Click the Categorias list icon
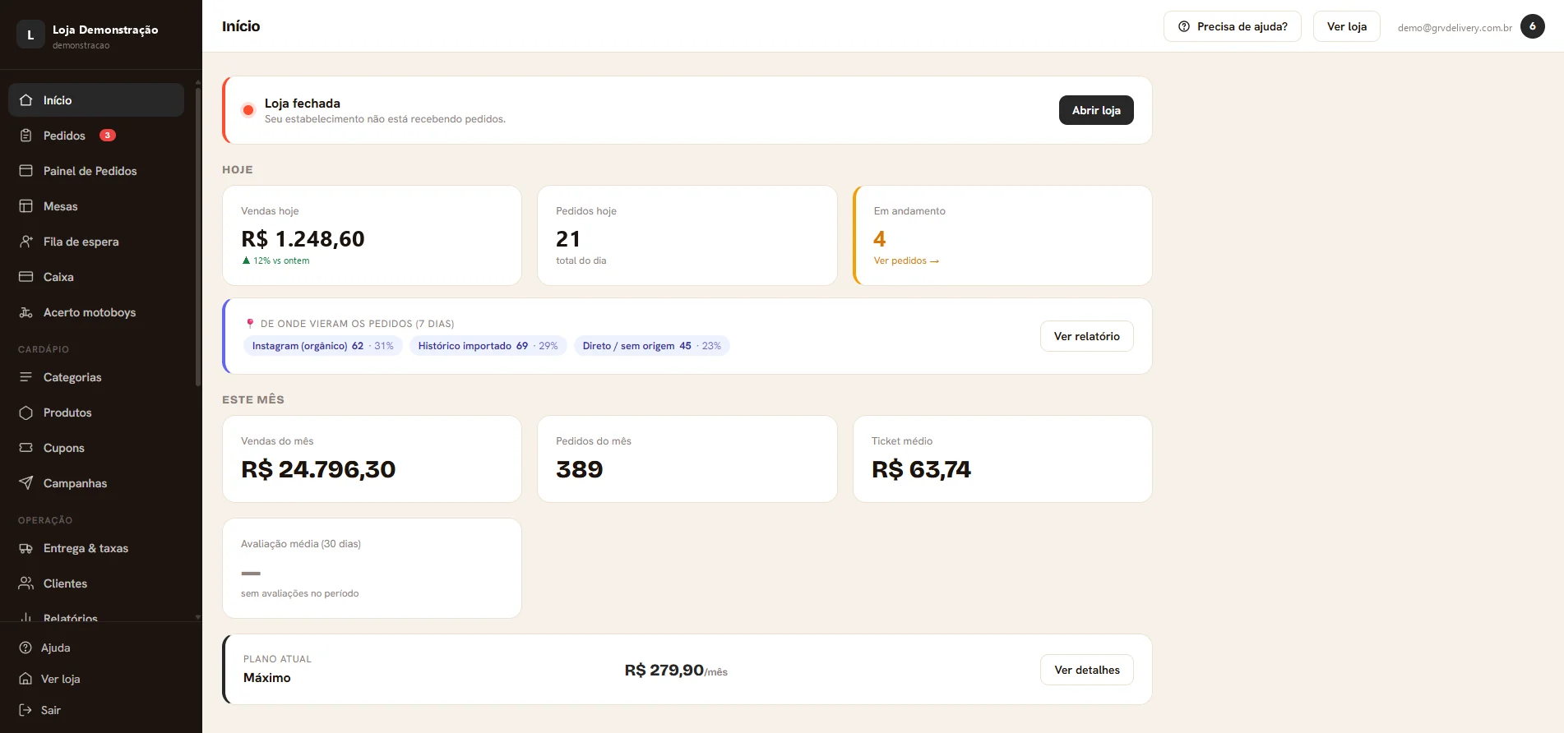Screen dimensions: 1564x733 26,377
